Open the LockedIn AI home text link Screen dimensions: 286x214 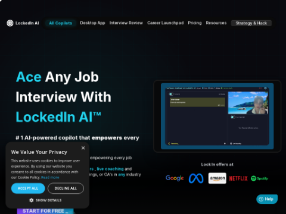(x=27, y=23)
